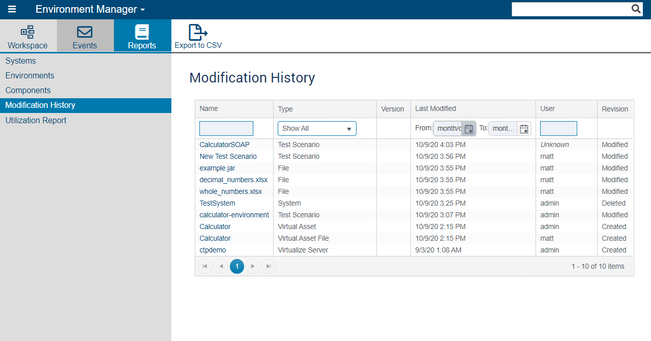This screenshot has height=341, width=651.
Task: Click the 1 - 10 of 10 items label
Action: point(598,266)
